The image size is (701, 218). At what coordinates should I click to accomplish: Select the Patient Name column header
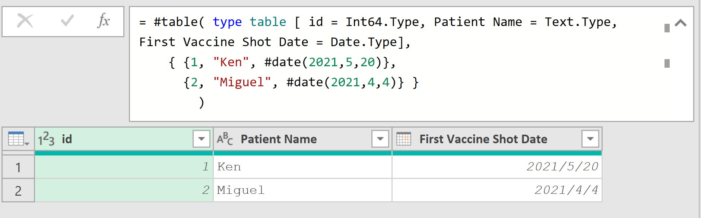point(302,139)
